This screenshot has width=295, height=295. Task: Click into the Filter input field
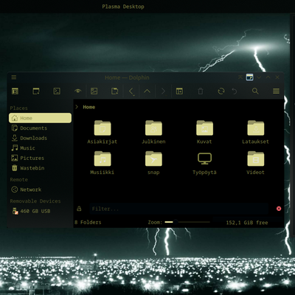[178, 209]
